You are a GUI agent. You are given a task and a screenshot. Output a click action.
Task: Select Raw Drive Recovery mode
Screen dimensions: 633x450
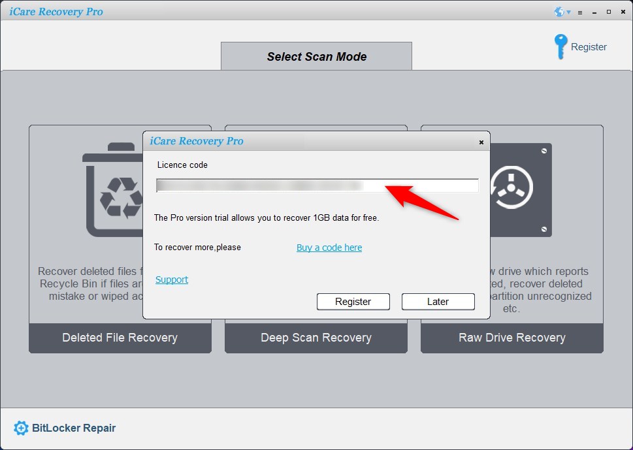coord(512,338)
